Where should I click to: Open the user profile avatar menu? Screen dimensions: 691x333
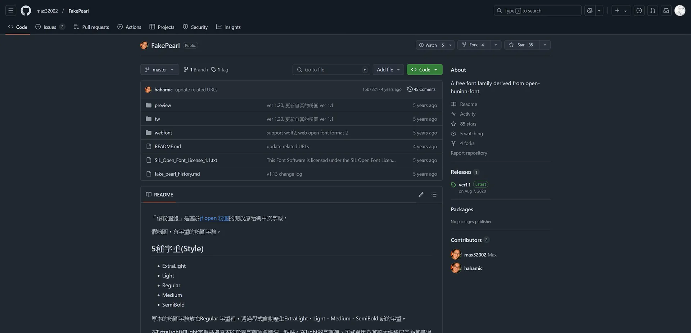[680, 11]
